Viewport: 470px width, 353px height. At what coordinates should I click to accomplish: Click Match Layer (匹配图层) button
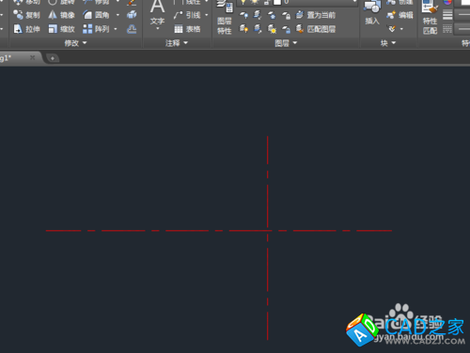pyautogui.click(x=316, y=29)
